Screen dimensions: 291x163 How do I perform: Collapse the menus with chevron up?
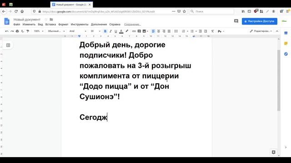click(x=277, y=31)
